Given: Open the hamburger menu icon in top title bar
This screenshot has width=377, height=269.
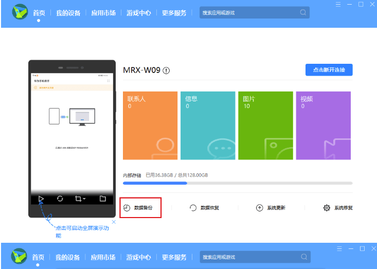Looking at the screenshot, I should point(338,4).
